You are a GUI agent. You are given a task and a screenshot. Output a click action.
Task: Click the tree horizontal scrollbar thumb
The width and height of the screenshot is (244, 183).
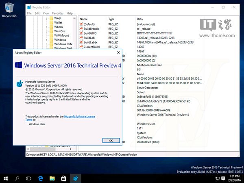(43, 149)
